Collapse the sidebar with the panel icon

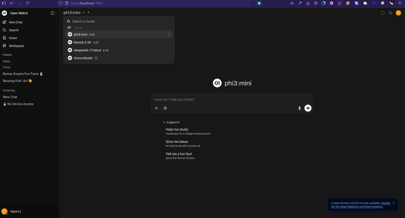[53, 13]
